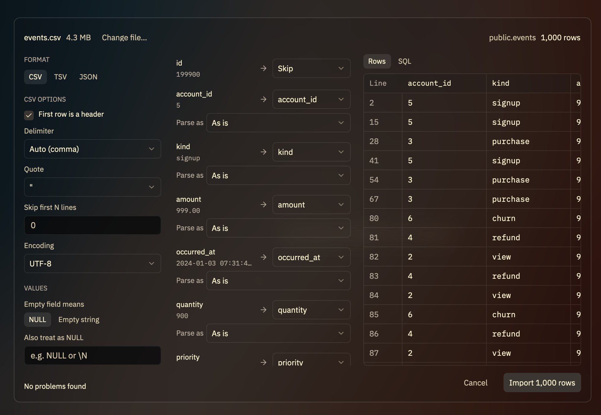Open Parse as dropdown under quantity

click(278, 333)
